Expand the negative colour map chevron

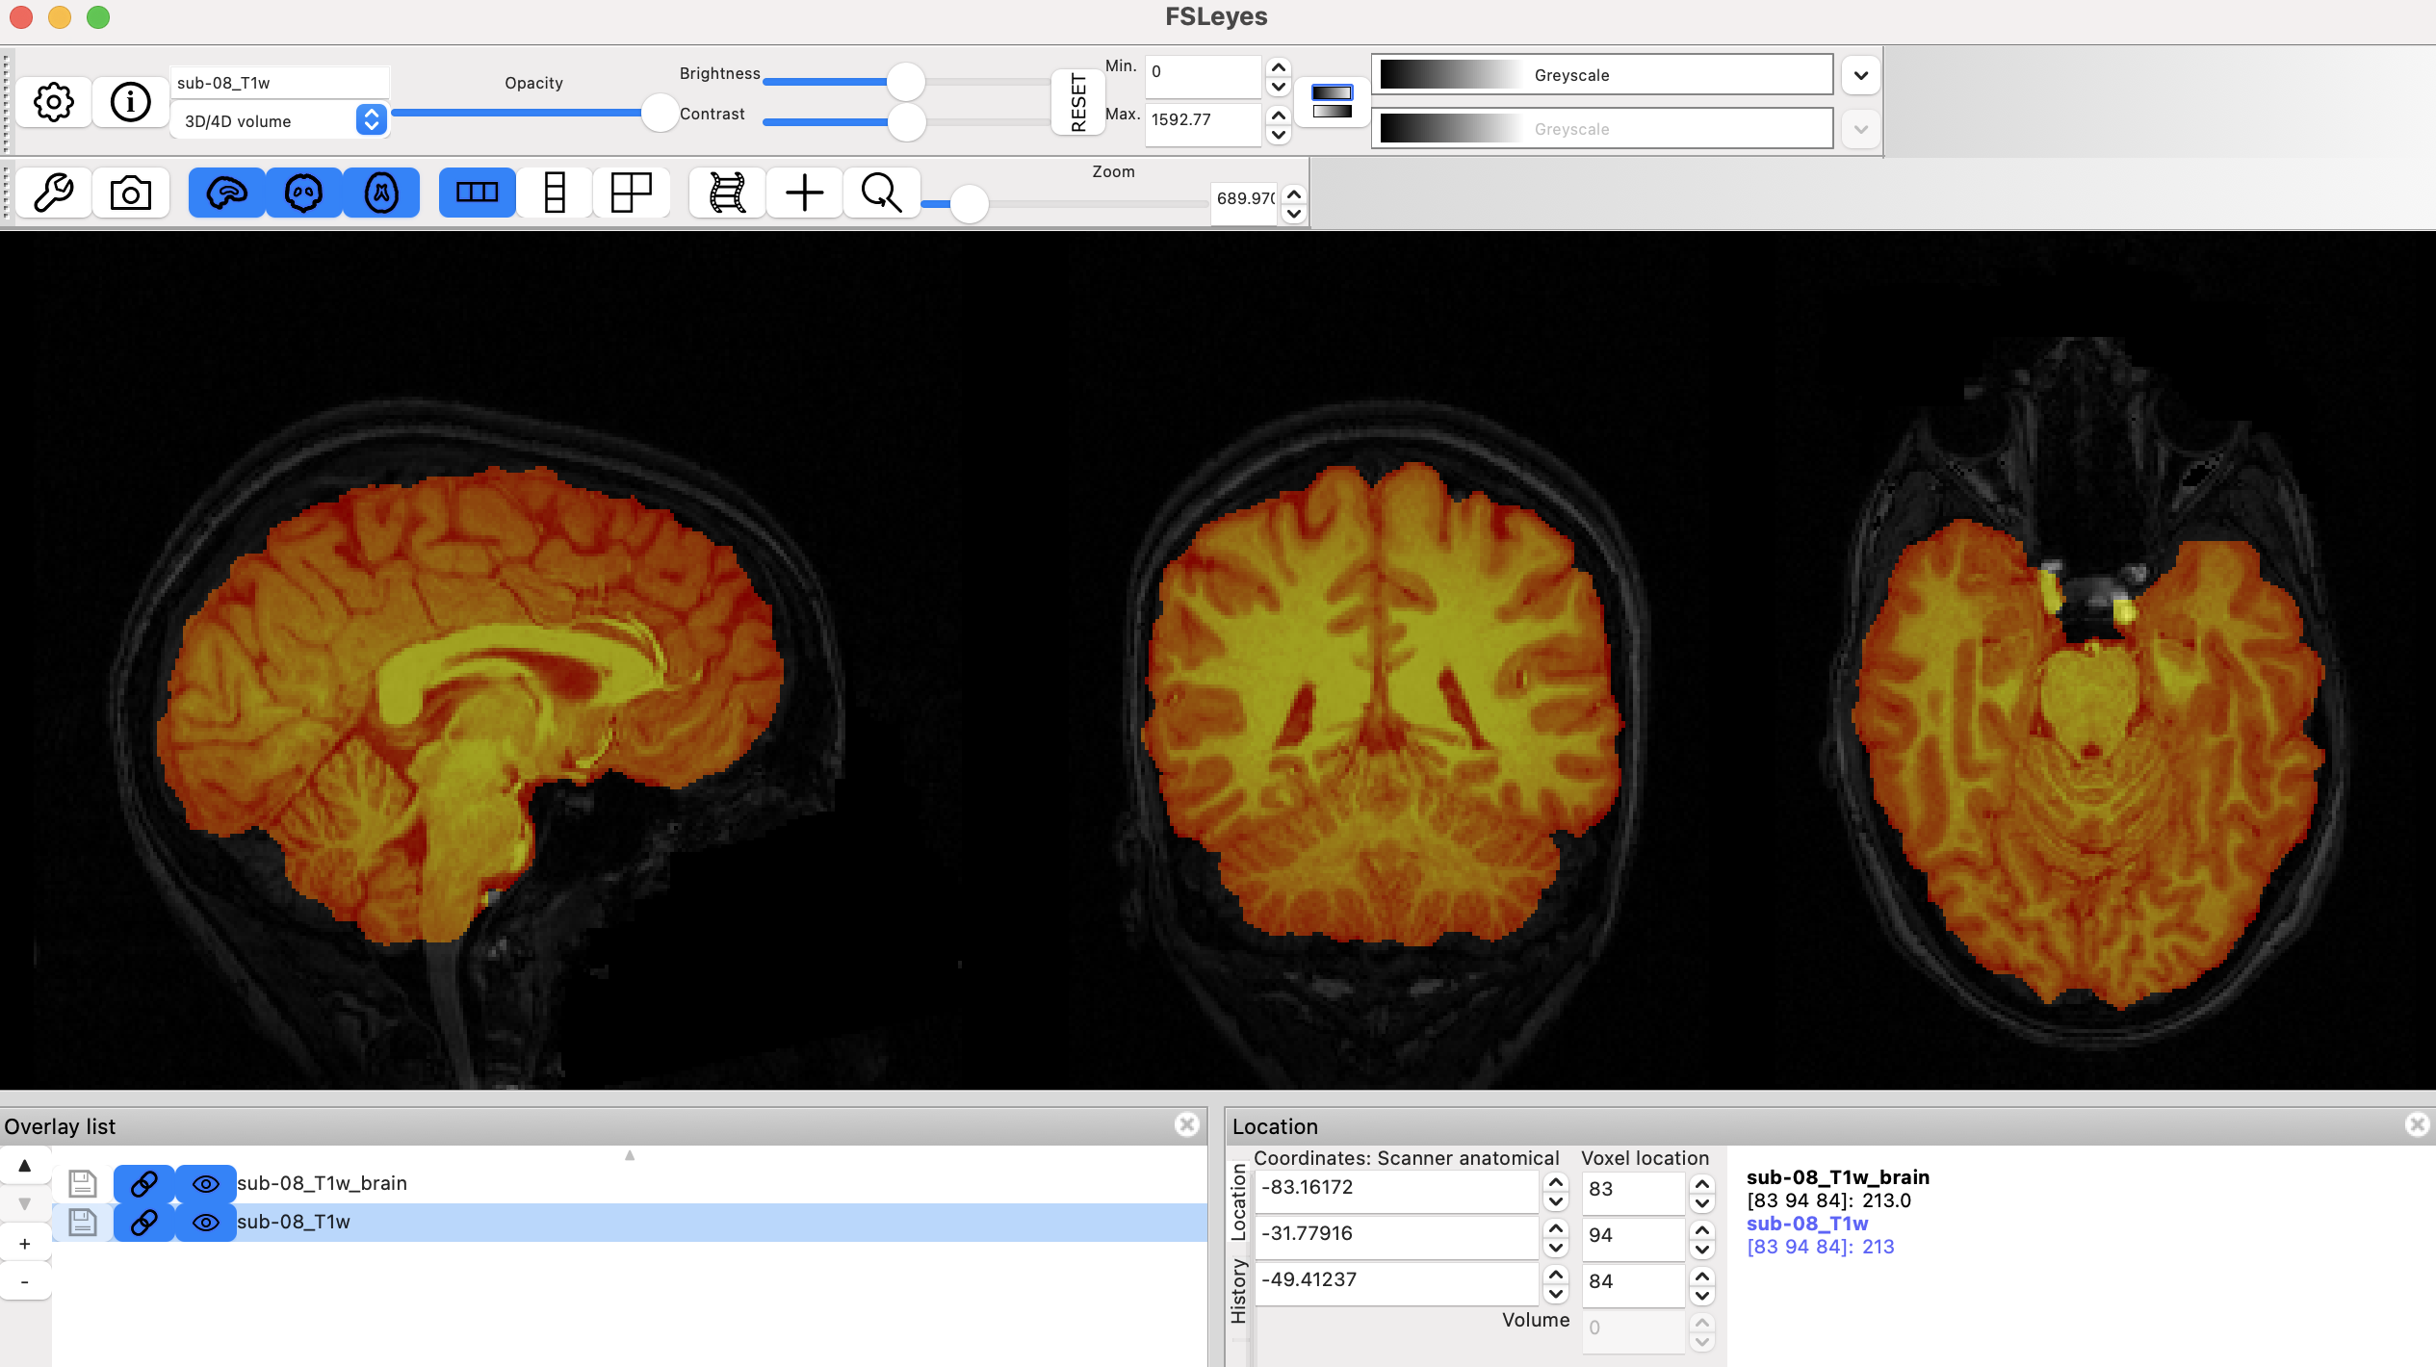pos(1861,128)
